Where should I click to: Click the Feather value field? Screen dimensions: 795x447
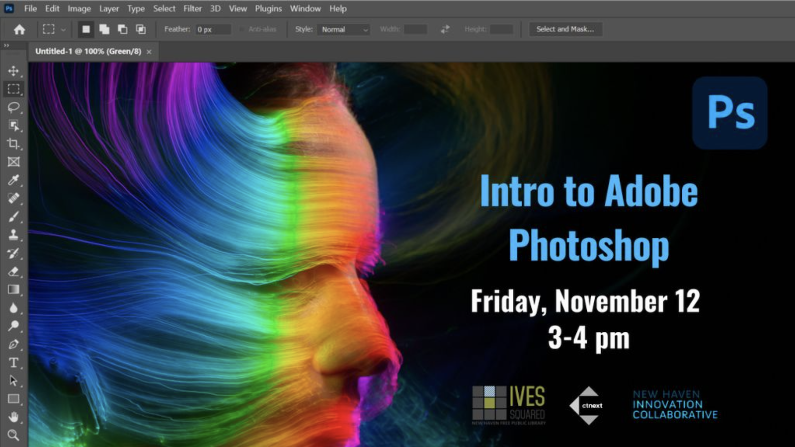pyautogui.click(x=213, y=29)
